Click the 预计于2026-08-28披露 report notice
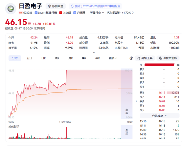The width and height of the screenshot is (182, 146). point(95,6)
